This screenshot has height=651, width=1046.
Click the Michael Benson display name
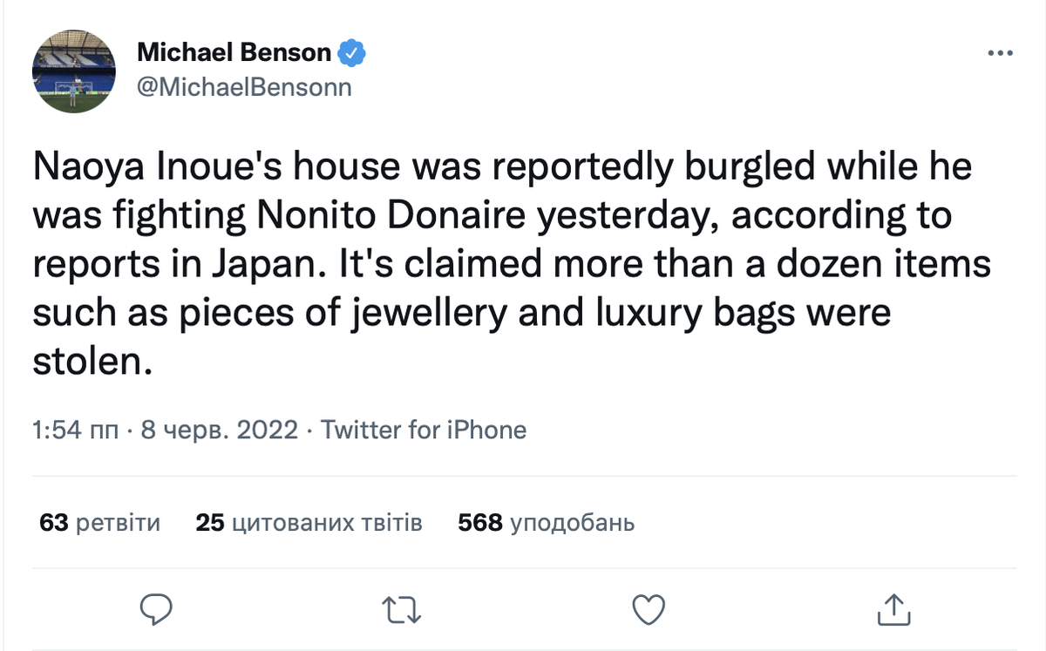pos(234,53)
